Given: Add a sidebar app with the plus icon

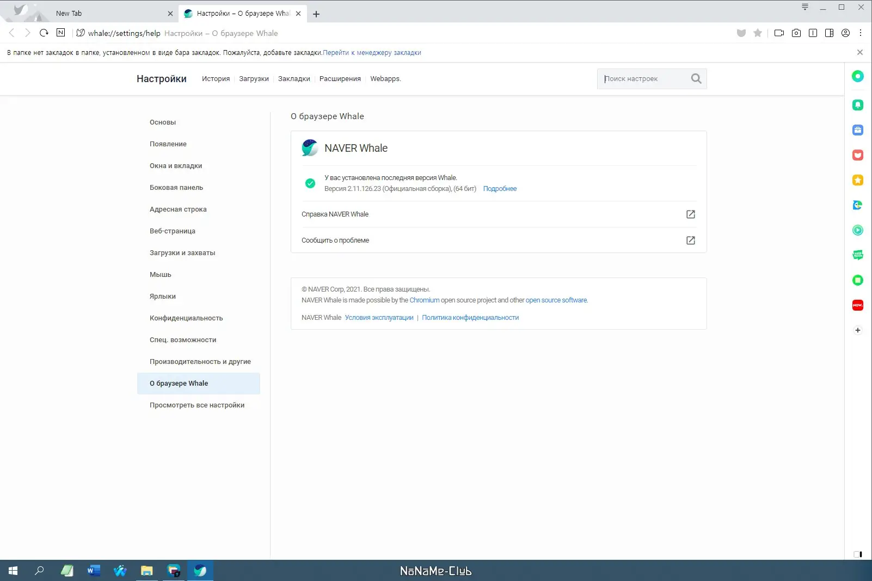Looking at the screenshot, I should 858,330.
